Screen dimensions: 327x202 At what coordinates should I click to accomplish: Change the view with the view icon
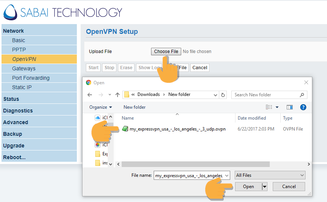(x=269, y=107)
